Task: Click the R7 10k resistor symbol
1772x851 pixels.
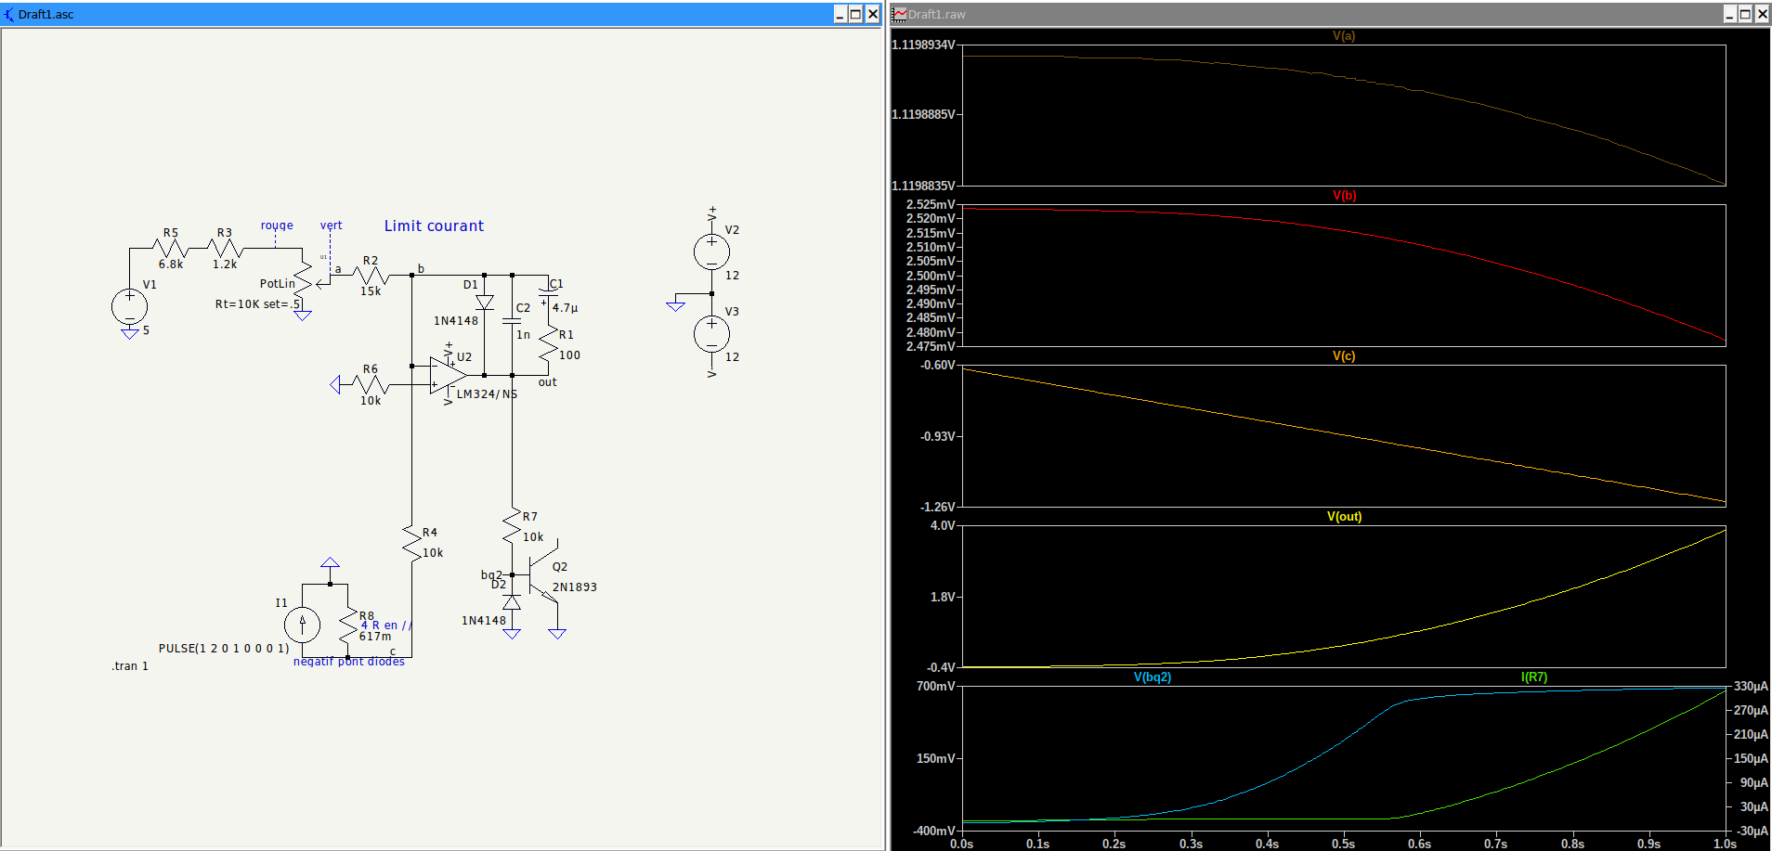Action: (512, 526)
